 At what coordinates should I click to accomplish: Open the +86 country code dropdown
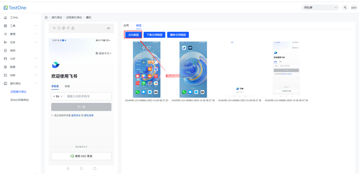[58, 96]
